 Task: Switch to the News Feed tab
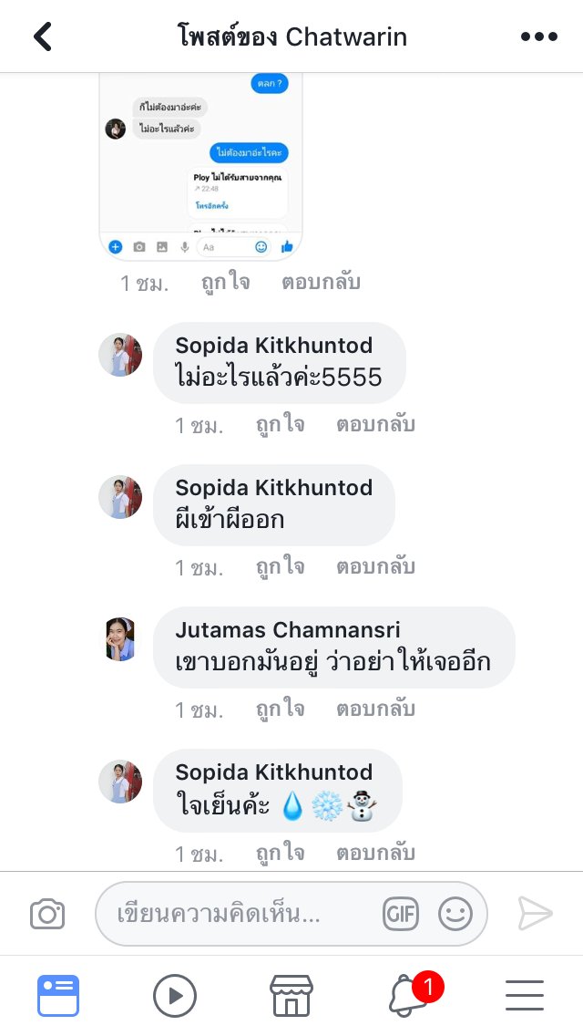pyautogui.click(x=58, y=995)
